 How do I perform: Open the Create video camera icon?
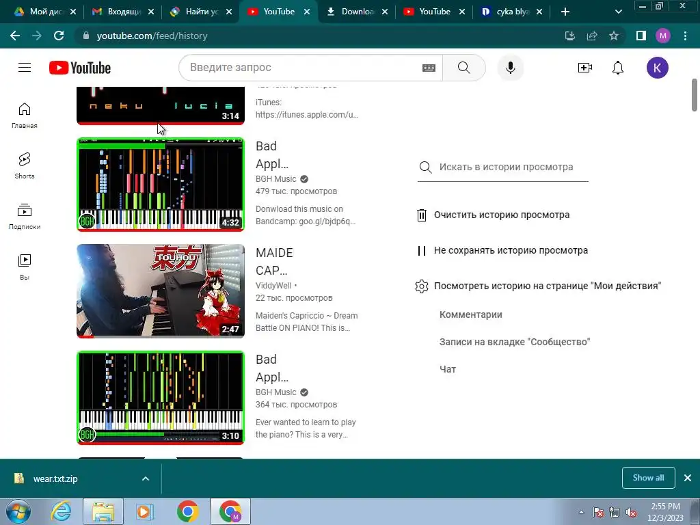pos(585,68)
